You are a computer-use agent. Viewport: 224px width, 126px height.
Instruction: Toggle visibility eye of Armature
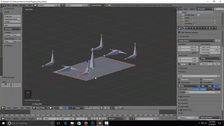tap(215, 23)
